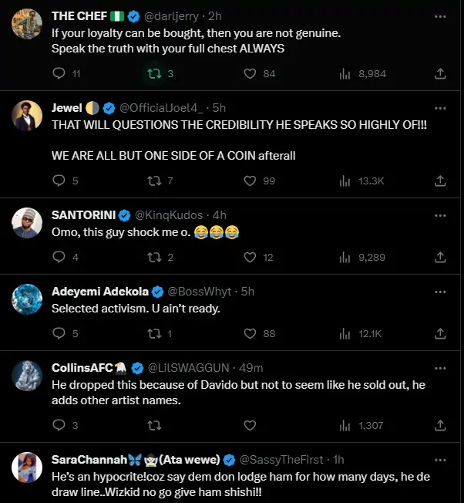View analytics for Jewel's tweet

point(345,181)
